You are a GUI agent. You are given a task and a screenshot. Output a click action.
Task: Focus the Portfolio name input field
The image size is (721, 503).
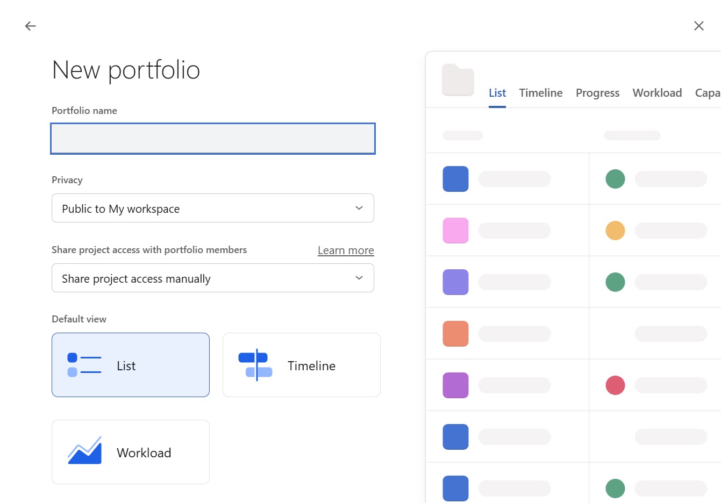(x=213, y=139)
